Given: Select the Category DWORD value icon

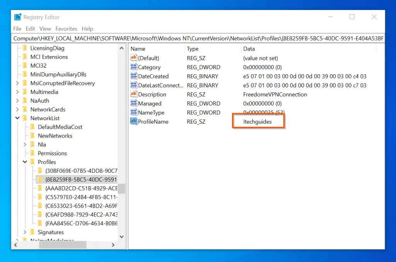Looking at the screenshot, I should 134,67.
